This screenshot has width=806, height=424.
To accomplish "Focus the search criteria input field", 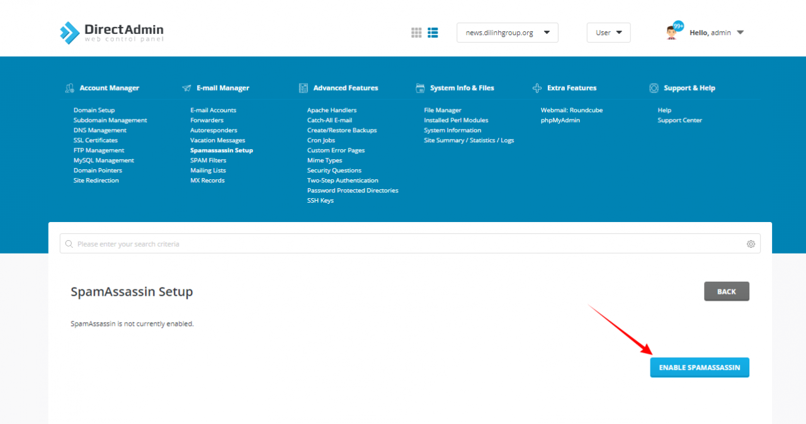I will pyautogui.click(x=410, y=243).
